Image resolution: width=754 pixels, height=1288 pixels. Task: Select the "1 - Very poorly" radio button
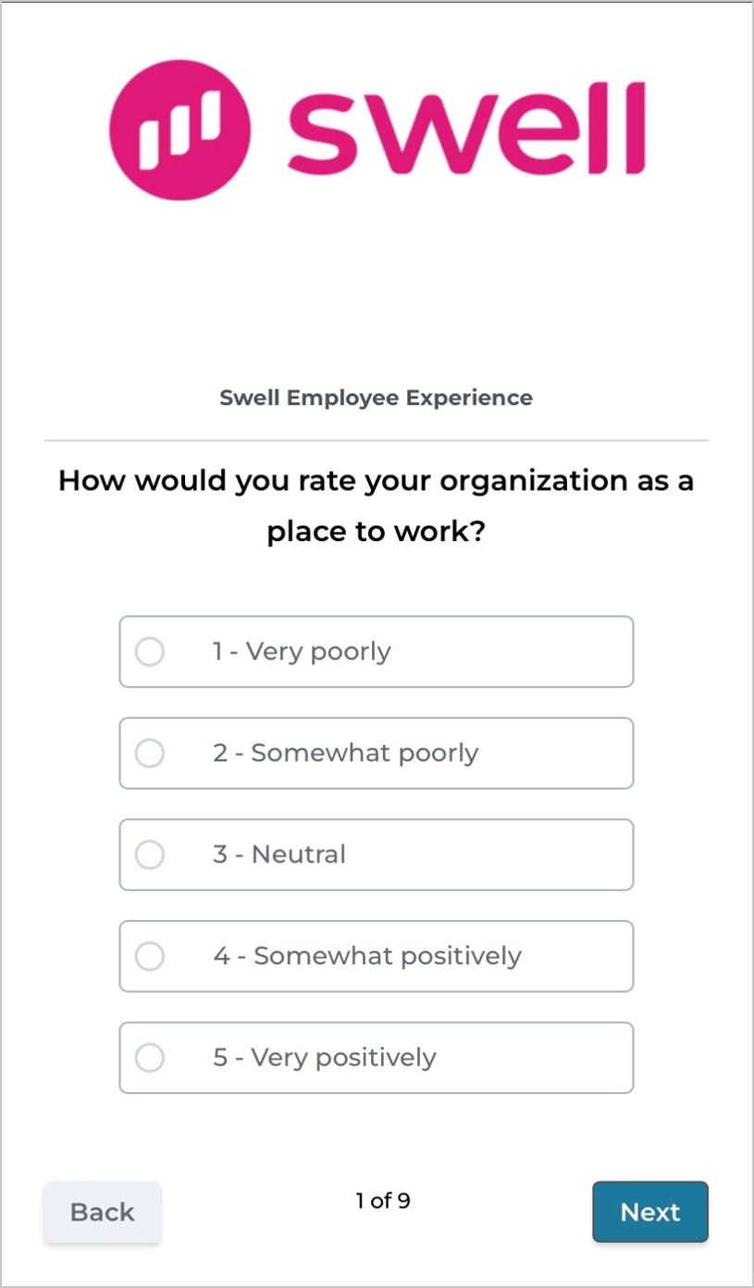tap(149, 651)
